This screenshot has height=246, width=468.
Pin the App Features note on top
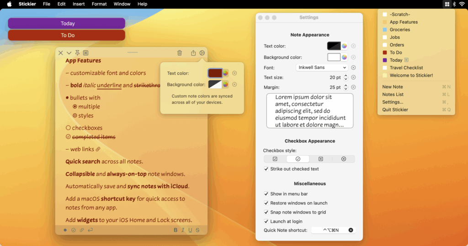pos(77,53)
